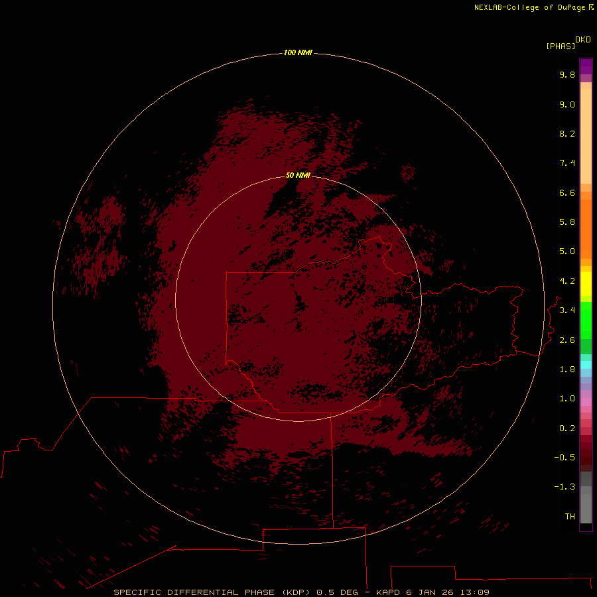Click the 4.2 scale value
The height and width of the screenshot is (597, 597).
pos(567,281)
